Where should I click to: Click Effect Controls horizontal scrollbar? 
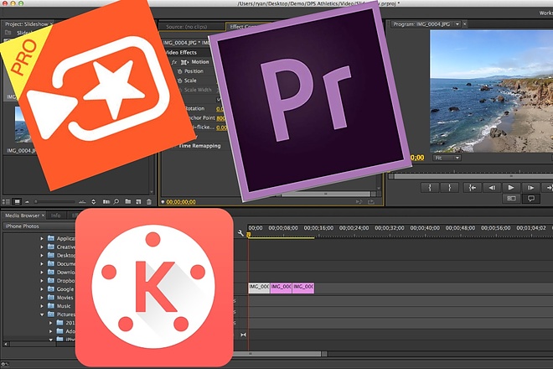pyautogui.click(x=326, y=194)
